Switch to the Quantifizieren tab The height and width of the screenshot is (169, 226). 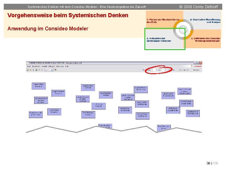coord(184,70)
